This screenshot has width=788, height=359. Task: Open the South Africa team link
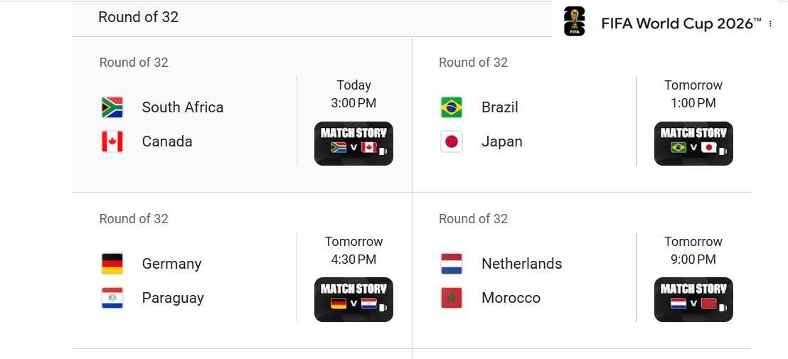click(x=183, y=107)
